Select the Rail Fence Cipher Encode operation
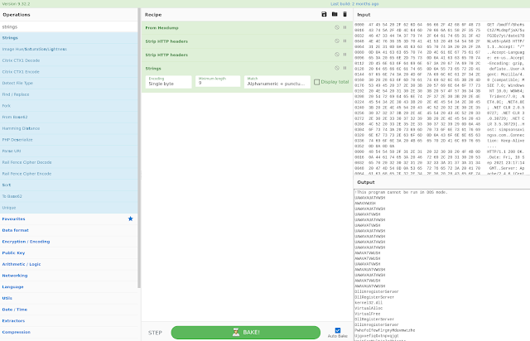 tap(69, 174)
